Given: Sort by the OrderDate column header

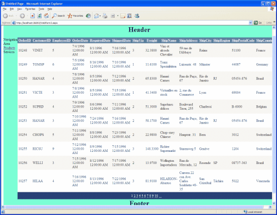Looking at the screenshot, I should tap(80, 40).
